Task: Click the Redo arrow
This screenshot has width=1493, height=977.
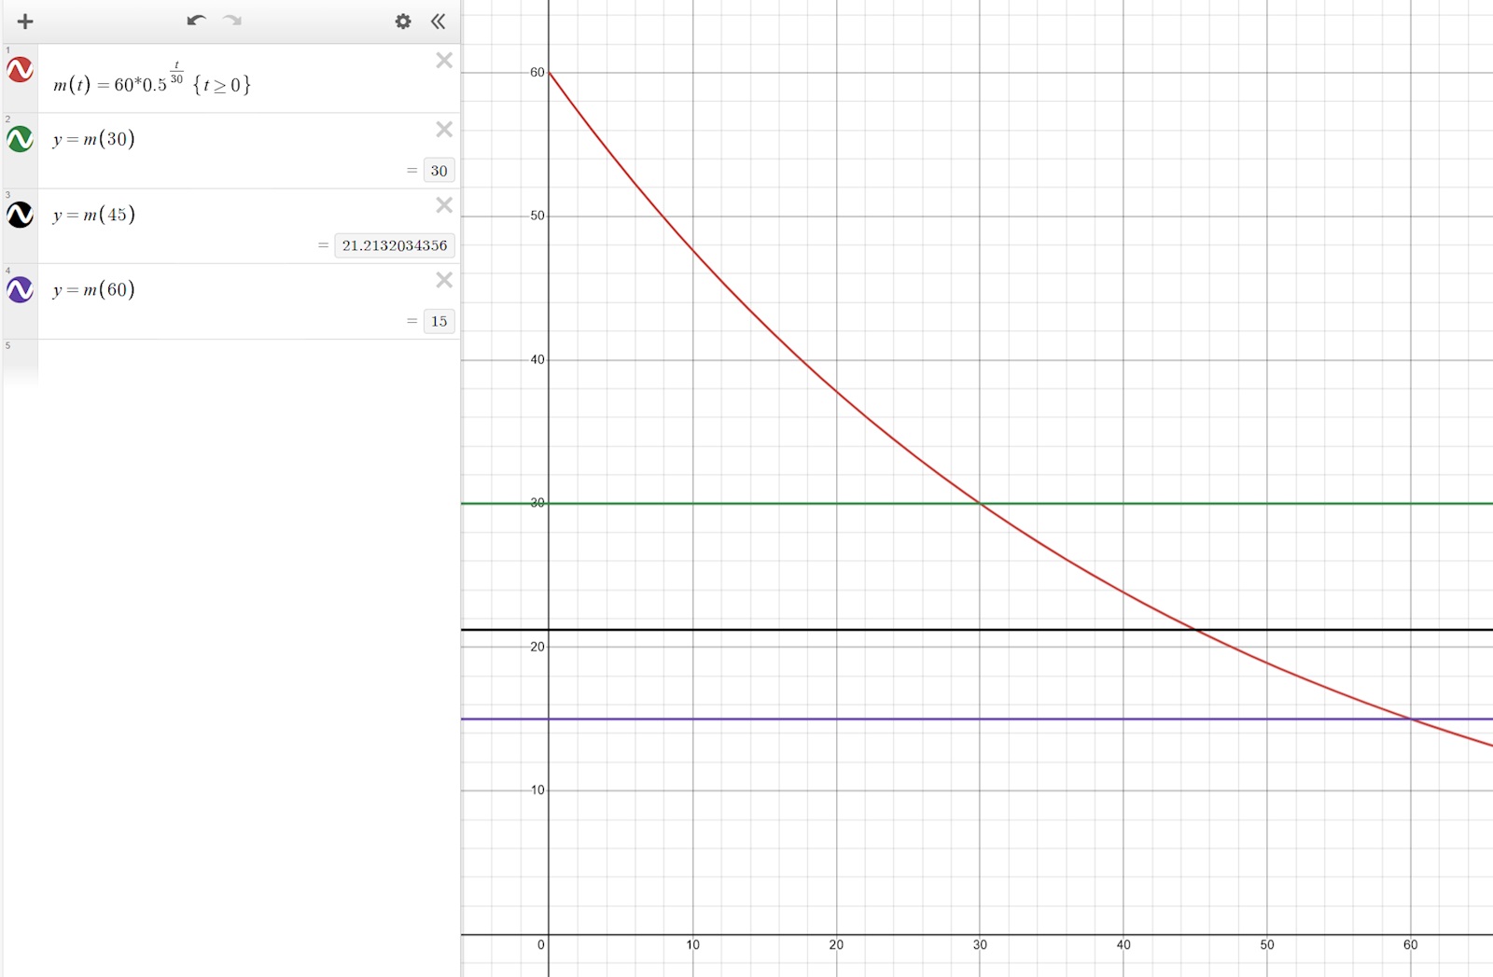Action: 232,21
